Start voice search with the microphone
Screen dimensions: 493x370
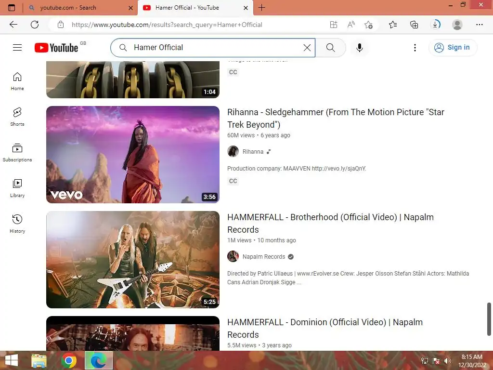point(359,48)
